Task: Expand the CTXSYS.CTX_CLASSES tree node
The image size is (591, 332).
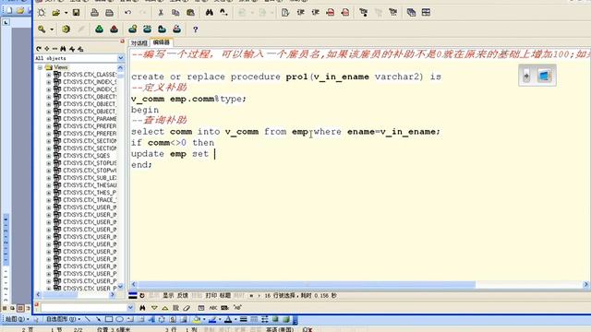Action: (x=49, y=75)
